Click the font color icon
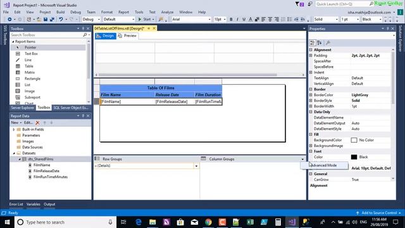 pos(251,20)
